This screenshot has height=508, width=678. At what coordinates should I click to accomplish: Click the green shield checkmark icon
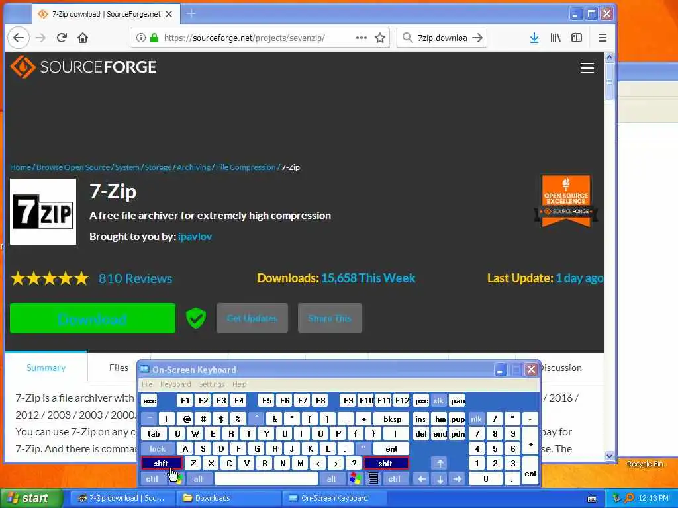point(196,318)
